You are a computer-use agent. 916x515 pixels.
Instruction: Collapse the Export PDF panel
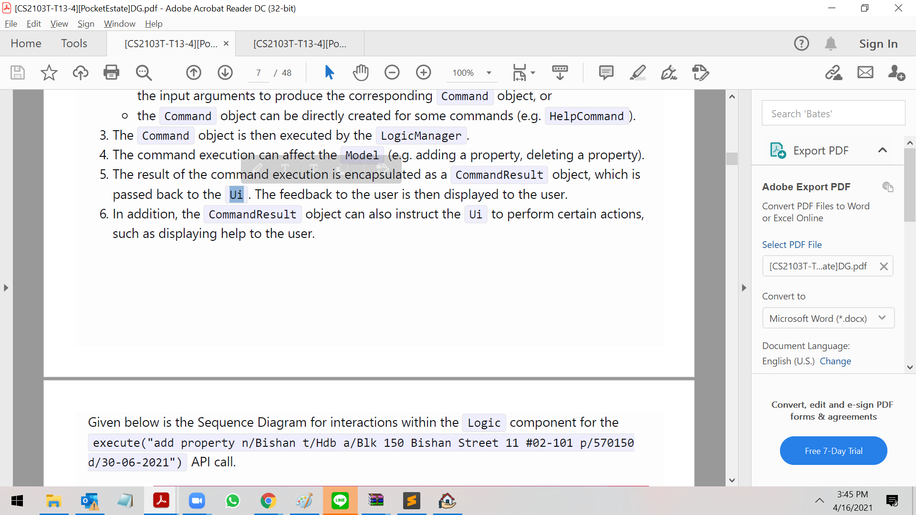click(x=882, y=150)
